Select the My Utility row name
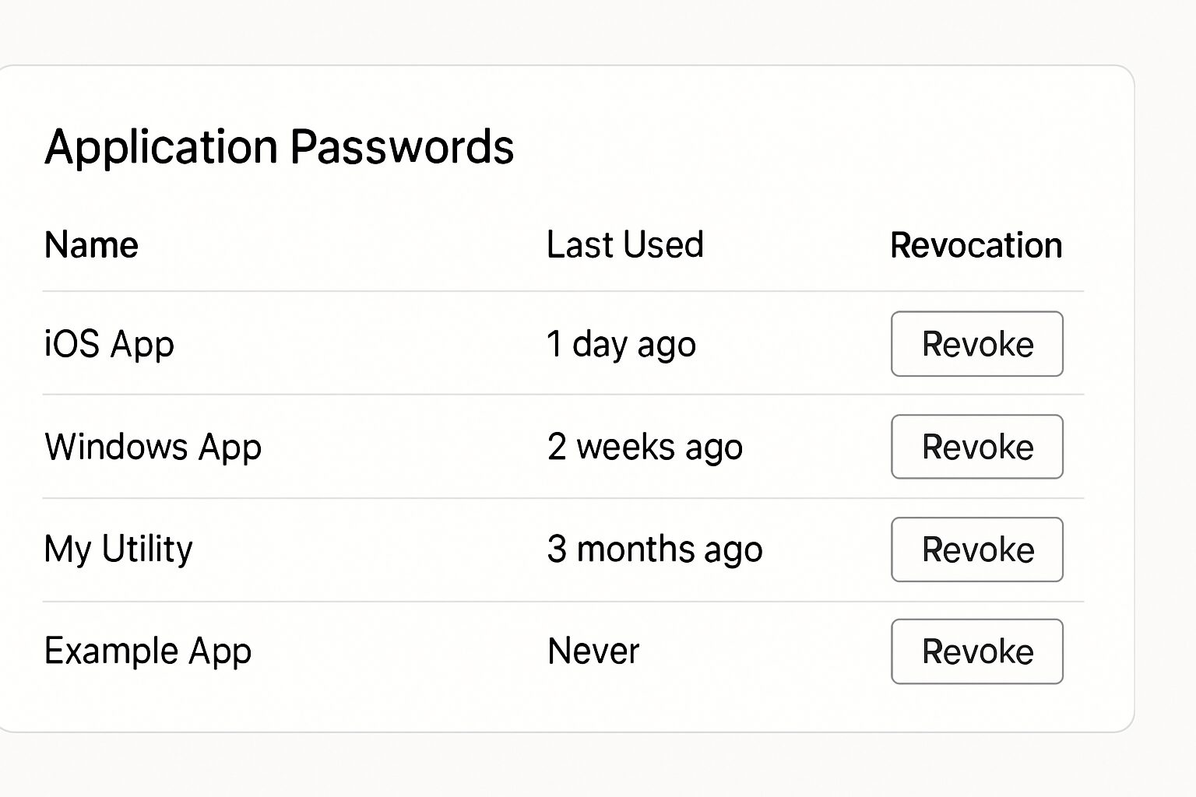This screenshot has width=1196, height=797. point(118,549)
